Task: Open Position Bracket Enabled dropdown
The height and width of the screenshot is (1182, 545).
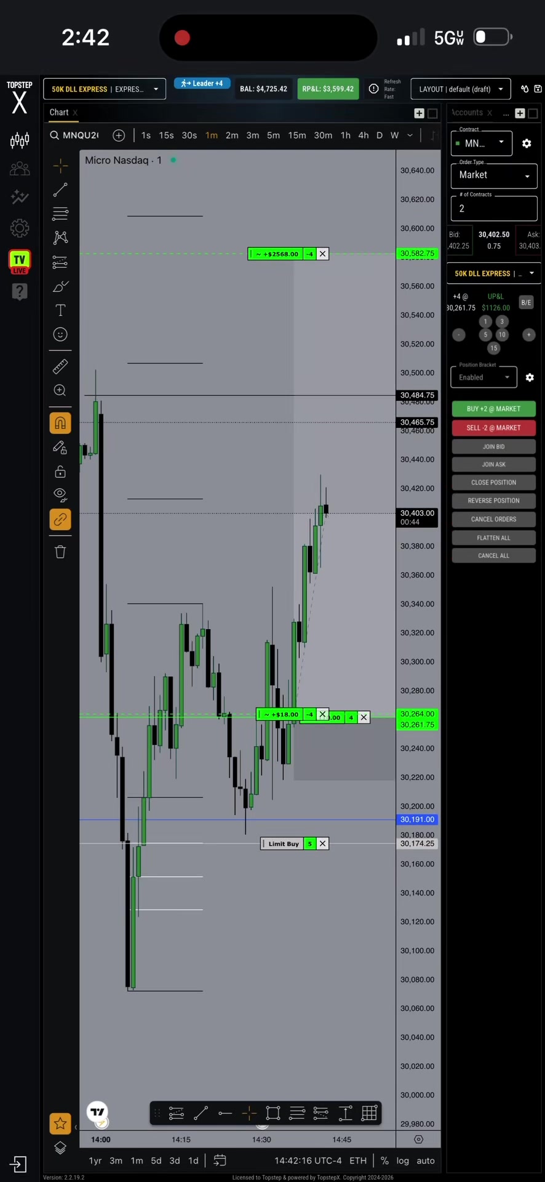Action: tap(483, 377)
